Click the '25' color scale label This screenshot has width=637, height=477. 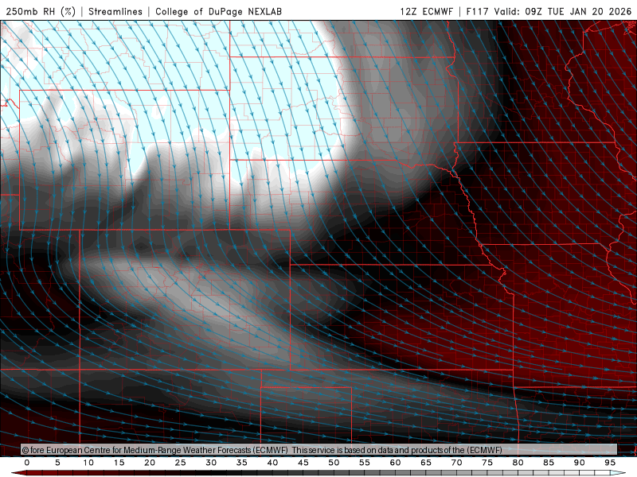(181, 463)
